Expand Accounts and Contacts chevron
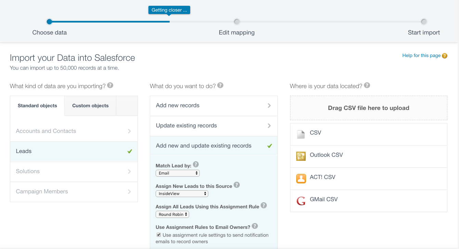The image size is (459, 249). 129,131
